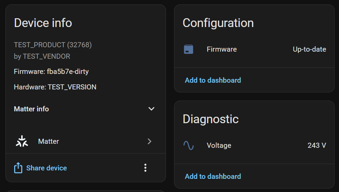The width and height of the screenshot is (339, 192).
Task: Click the Up-to-date firmware status
Action: click(309, 49)
